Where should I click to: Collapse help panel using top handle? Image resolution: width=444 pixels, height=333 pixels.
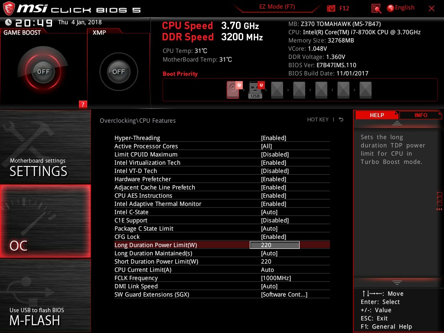(397, 123)
